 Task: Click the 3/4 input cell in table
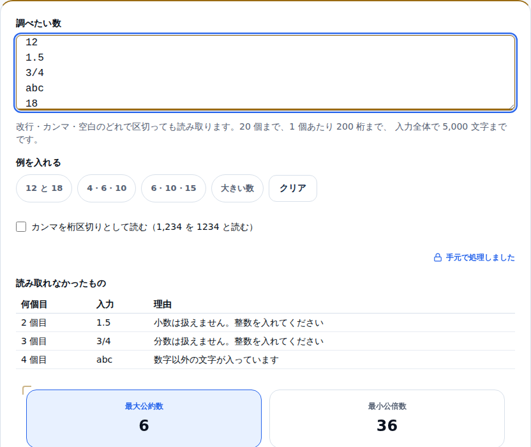[x=103, y=341]
